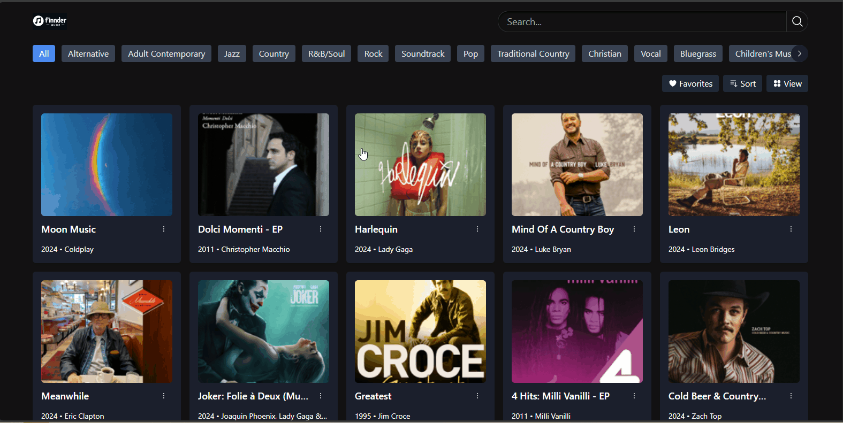
Task: Click '2024 • Eric Clapton' text
Action: (73, 416)
